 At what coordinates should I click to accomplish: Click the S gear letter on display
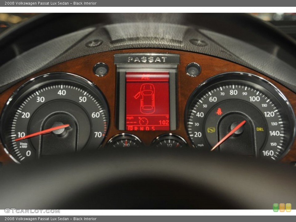tap(153, 129)
